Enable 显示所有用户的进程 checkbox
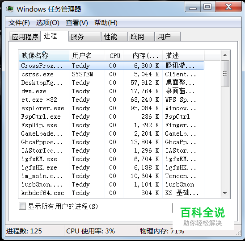The width and height of the screenshot is (245, 241). (x=22, y=206)
